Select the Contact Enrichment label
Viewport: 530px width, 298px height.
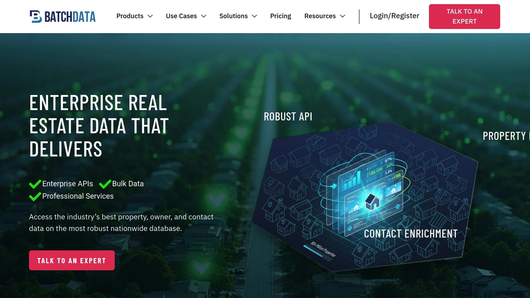pos(411,234)
